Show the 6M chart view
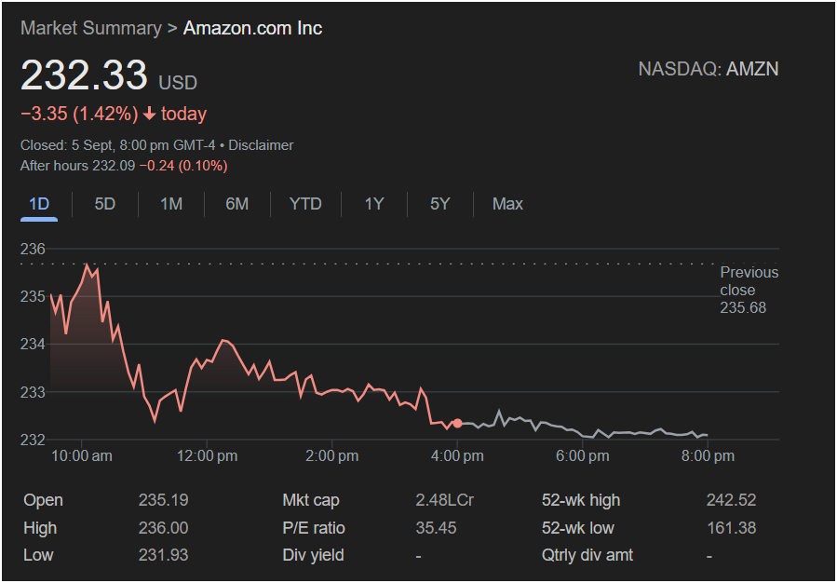This screenshot has width=837, height=583. click(237, 204)
